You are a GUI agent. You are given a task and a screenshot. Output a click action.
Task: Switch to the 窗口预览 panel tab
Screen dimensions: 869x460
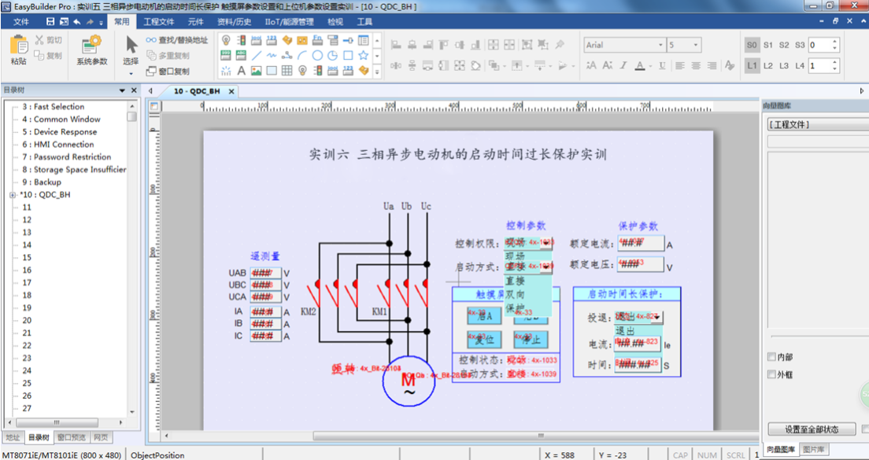coord(72,437)
